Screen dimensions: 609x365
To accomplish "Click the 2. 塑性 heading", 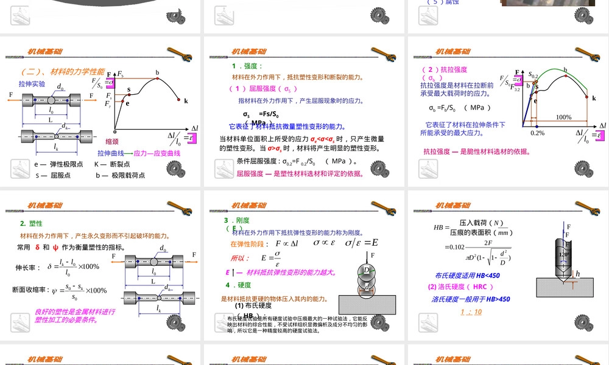I will (x=31, y=223).
